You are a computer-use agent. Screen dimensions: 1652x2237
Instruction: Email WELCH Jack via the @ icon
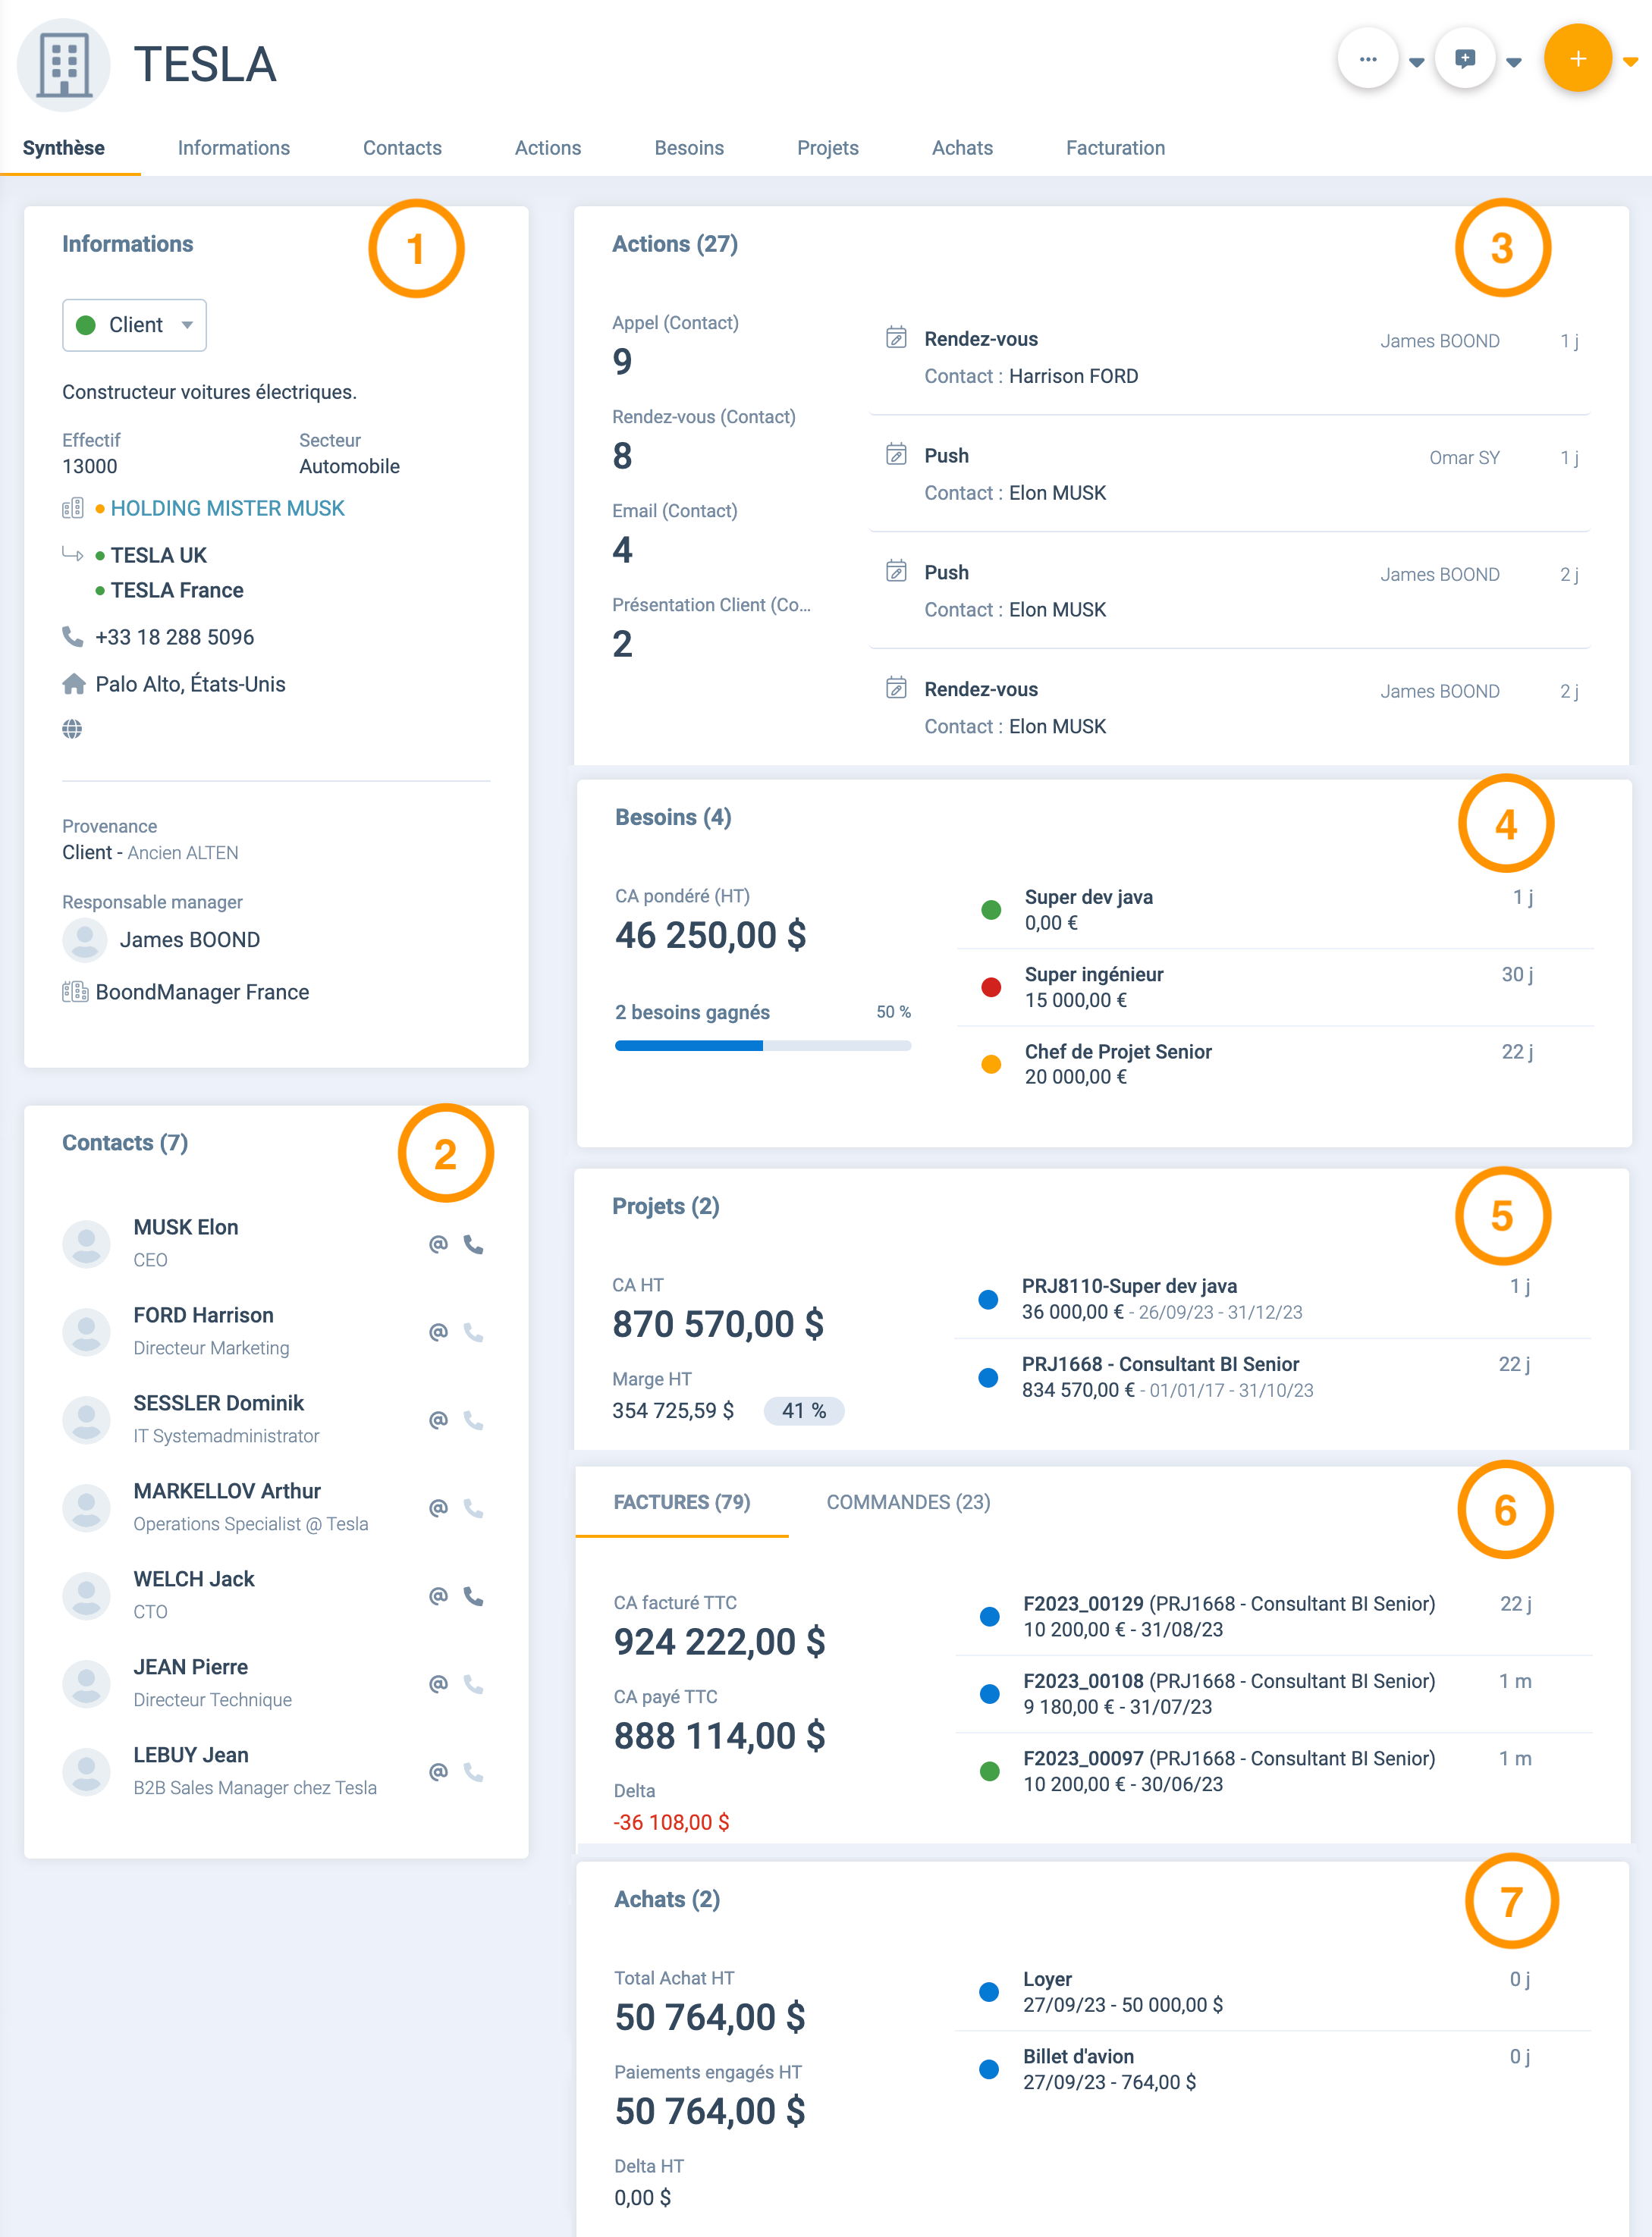click(438, 1596)
